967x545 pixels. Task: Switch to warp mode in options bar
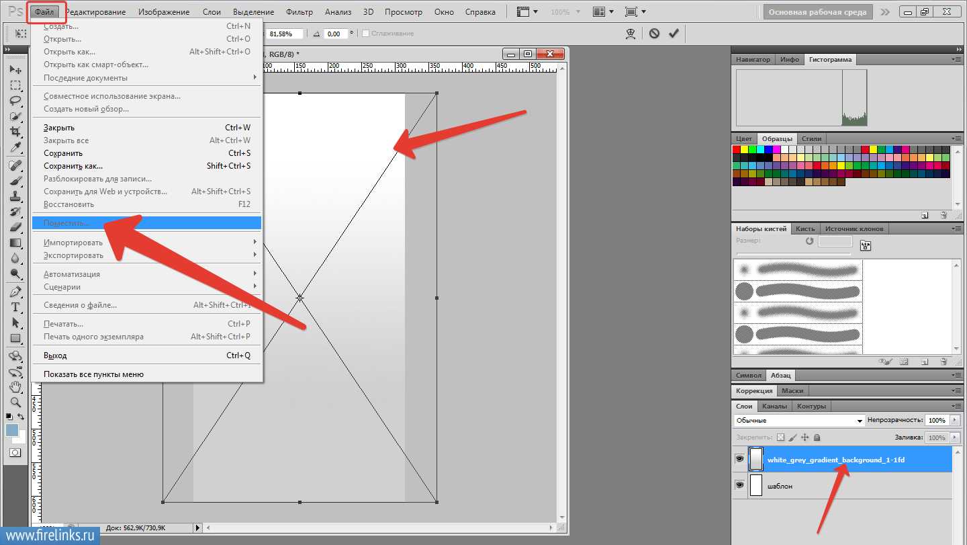[631, 33]
